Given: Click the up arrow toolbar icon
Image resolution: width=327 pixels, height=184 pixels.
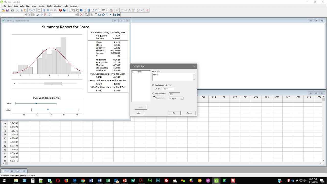Looking at the screenshot, I should tap(44, 10).
